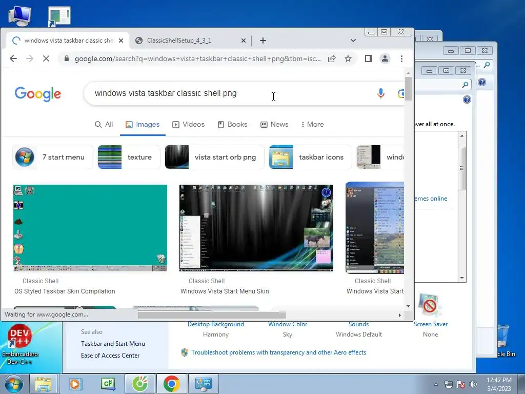This screenshot has height=394, width=525.
Task: Open Embarcadero Dev-C++ desktop shortcut
Action: coord(20,344)
